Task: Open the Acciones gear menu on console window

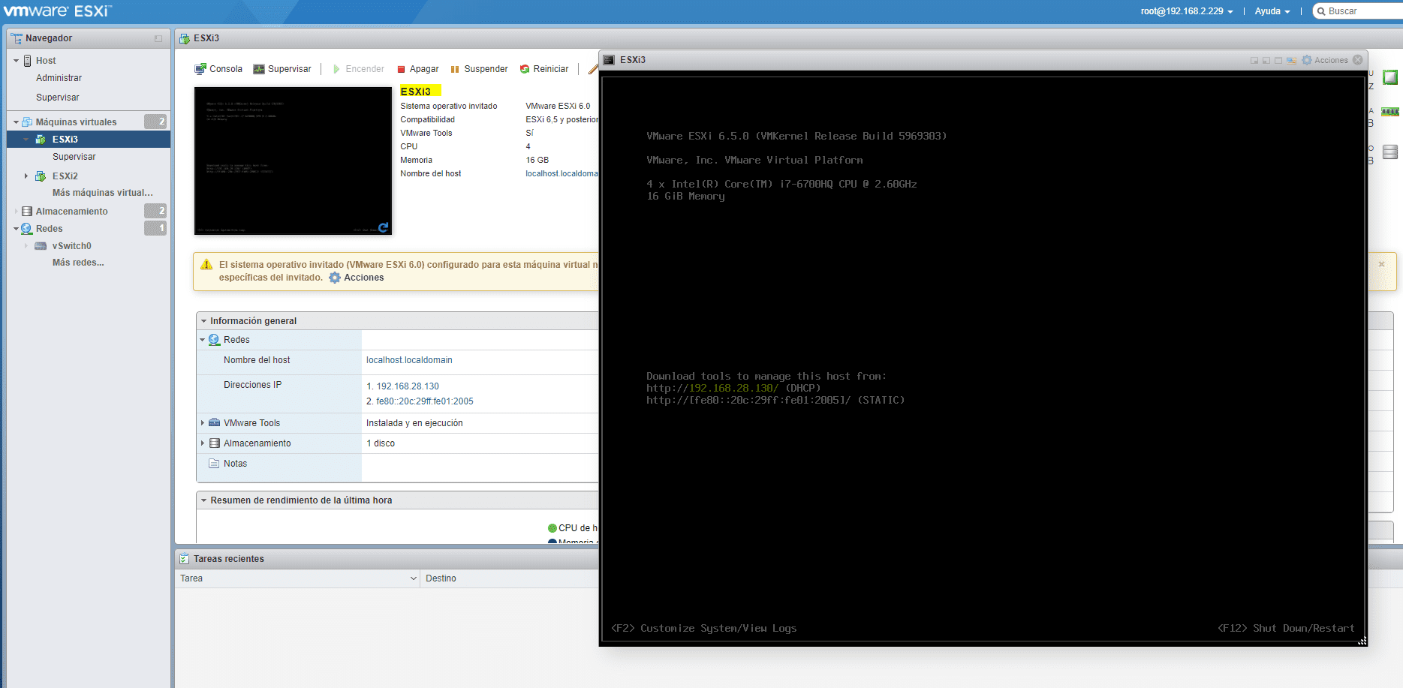Action: pyautogui.click(x=1326, y=59)
